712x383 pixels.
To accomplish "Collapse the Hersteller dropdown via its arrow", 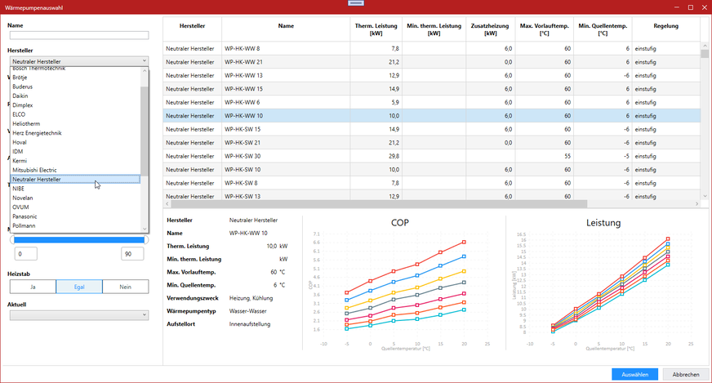I will (x=144, y=61).
